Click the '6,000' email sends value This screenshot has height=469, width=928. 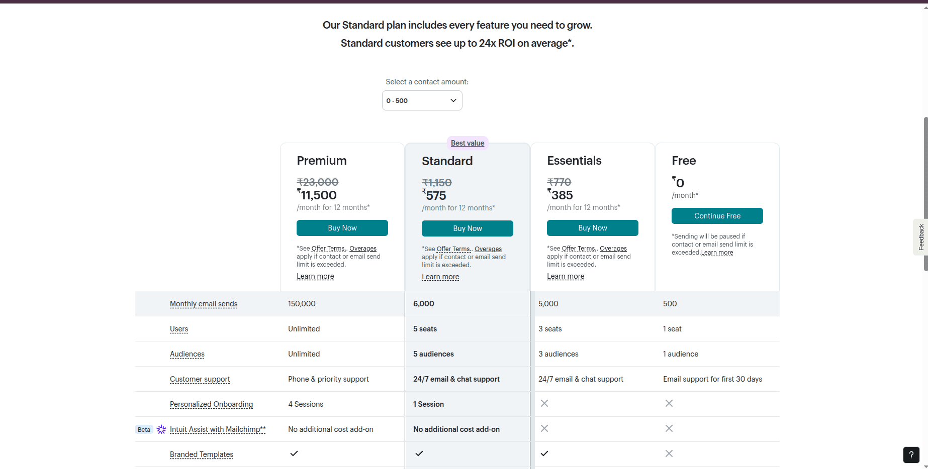tap(424, 304)
